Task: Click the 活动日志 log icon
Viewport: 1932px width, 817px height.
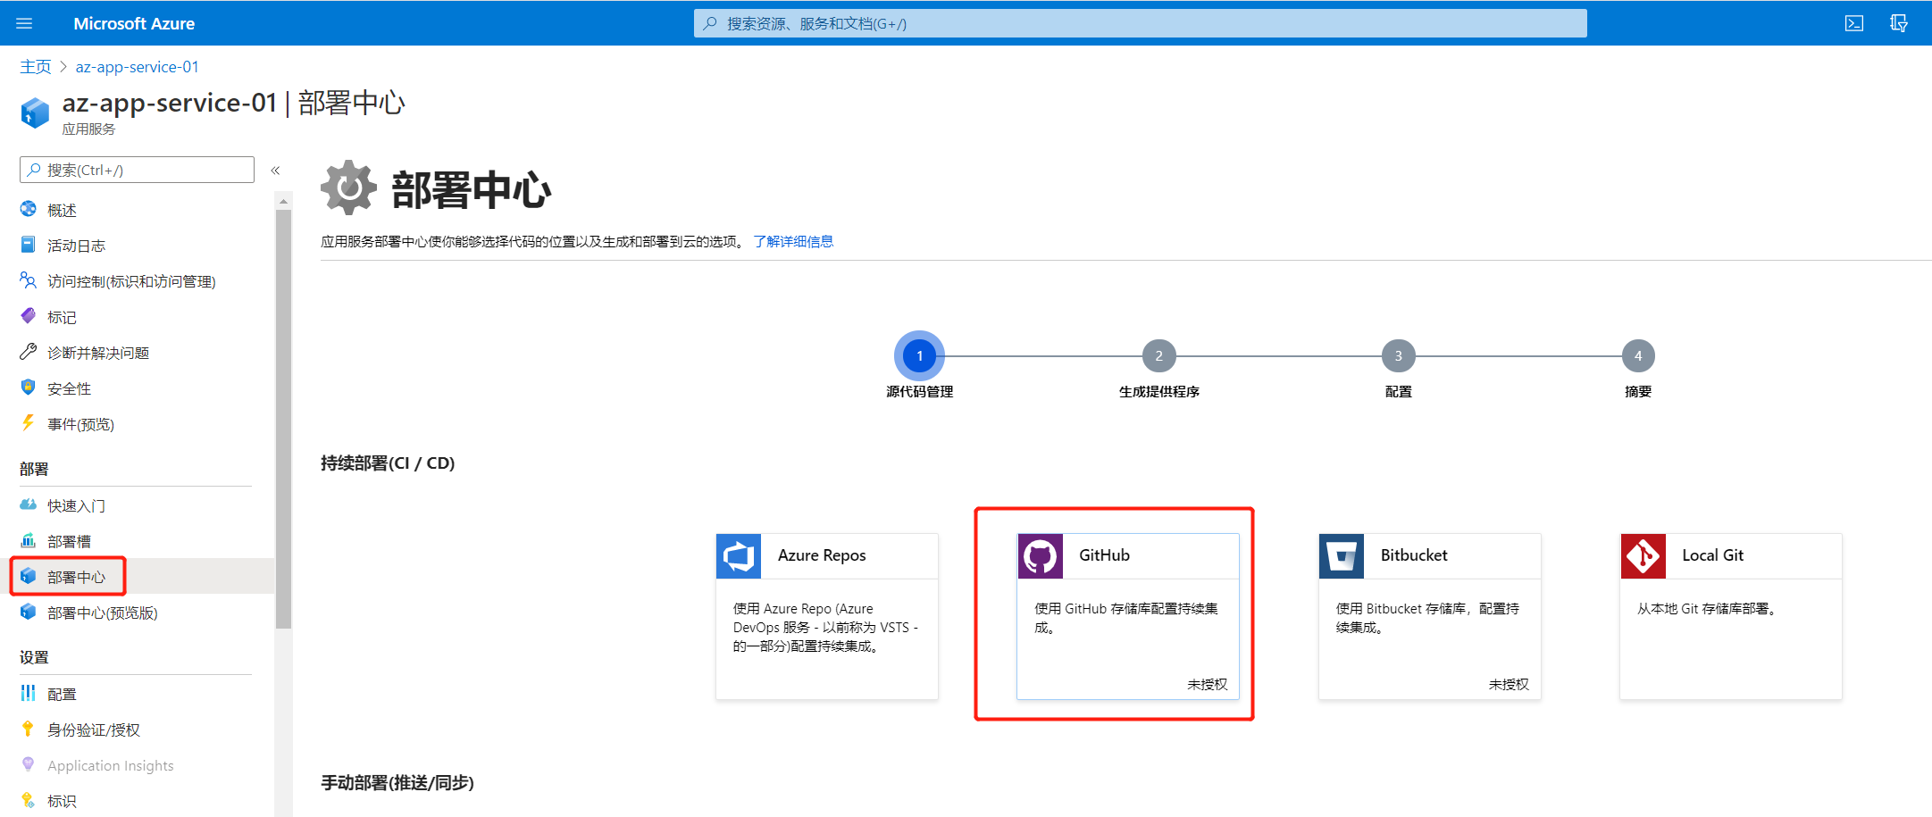Action: pos(29,245)
